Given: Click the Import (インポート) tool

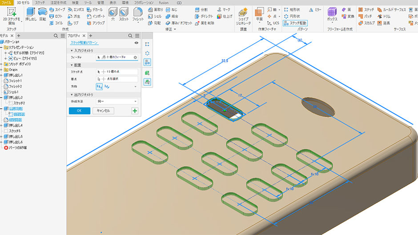Looking at the screenshot, I should tap(96, 16).
